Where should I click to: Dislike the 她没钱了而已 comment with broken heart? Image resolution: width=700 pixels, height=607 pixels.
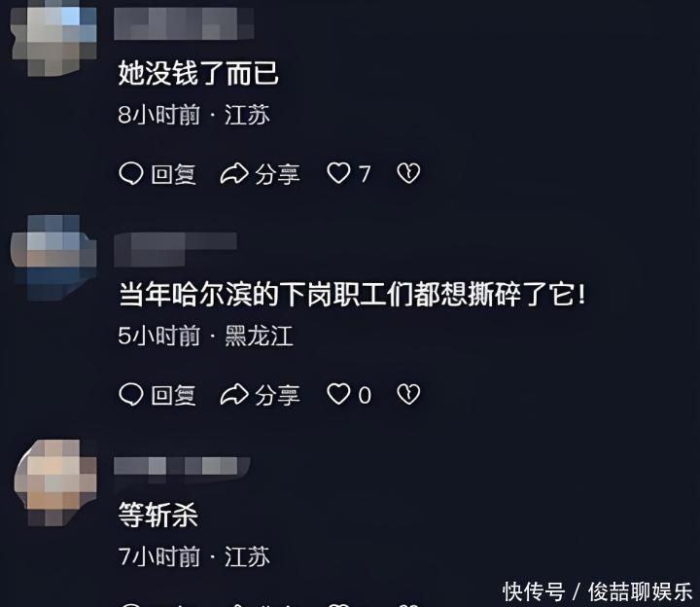coord(408,173)
